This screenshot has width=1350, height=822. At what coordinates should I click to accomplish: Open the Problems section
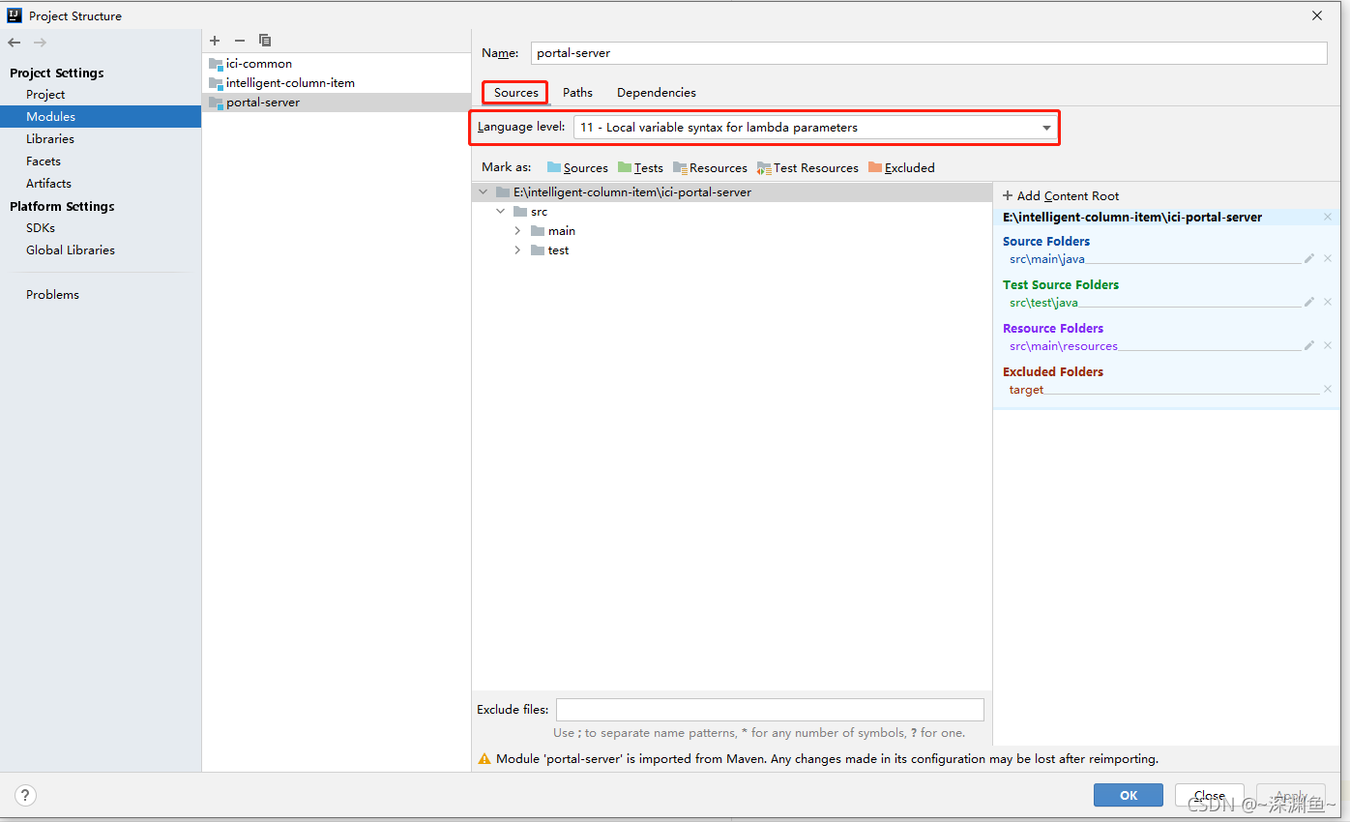(52, 294)
